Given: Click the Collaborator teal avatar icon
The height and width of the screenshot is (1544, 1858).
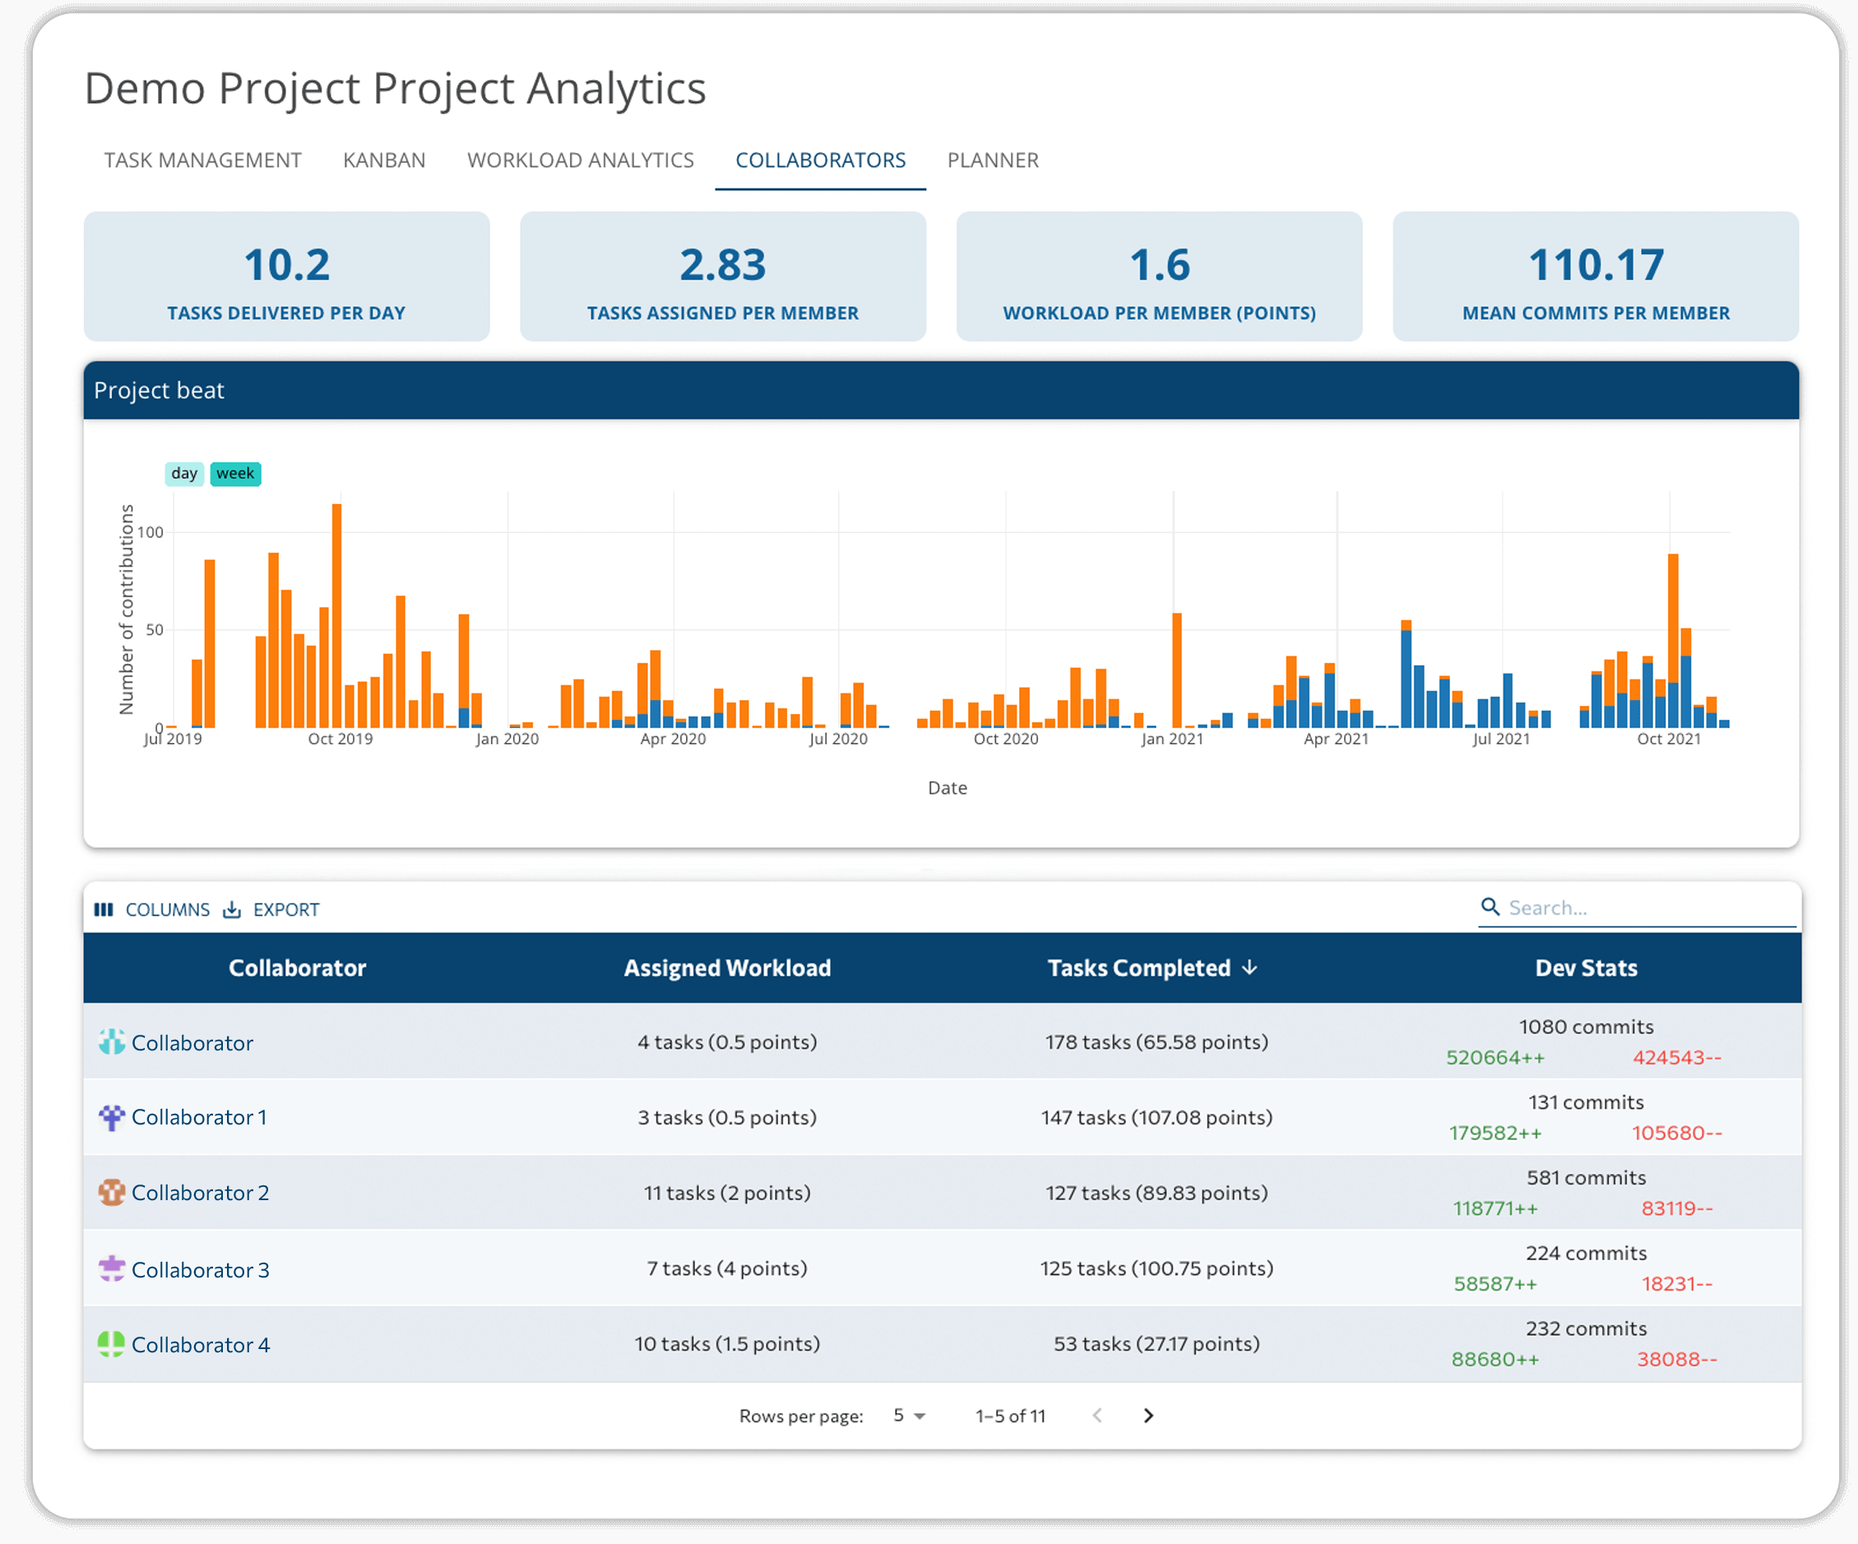Looking at the screenshot, I should click(112, 1042).
